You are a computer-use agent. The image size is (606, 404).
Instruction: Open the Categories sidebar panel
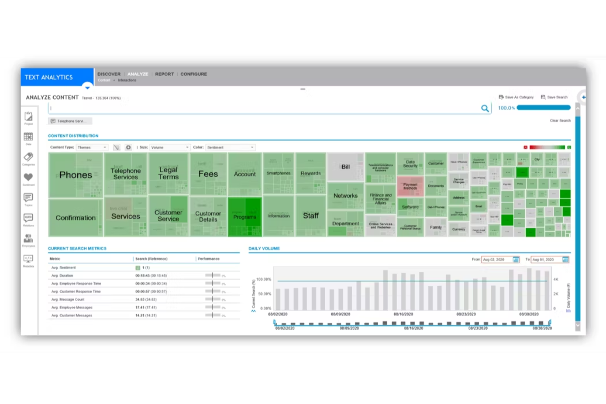pyautogui.click(x=28, y=158)
